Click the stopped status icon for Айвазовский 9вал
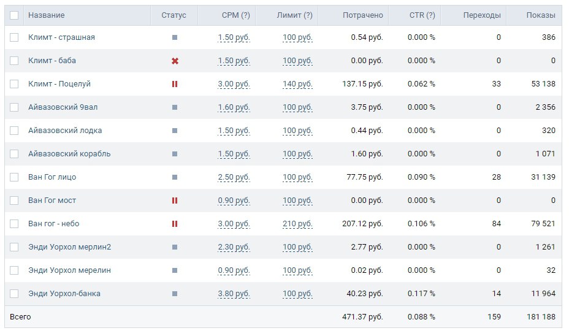 tap(175, 107)
